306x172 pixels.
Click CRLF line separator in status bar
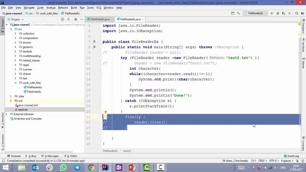(x=262, y=161)
